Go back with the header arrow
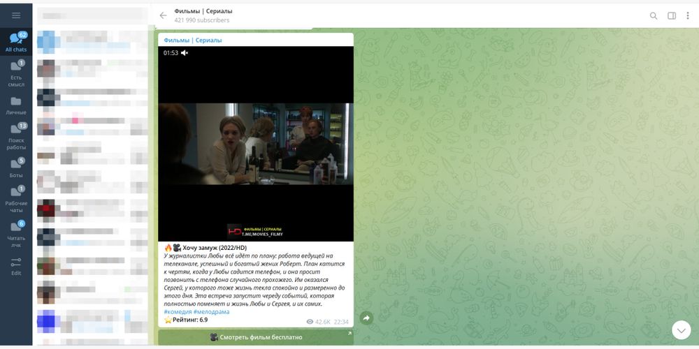The width and height of the screenshot is (699, 349). point(163,15)
